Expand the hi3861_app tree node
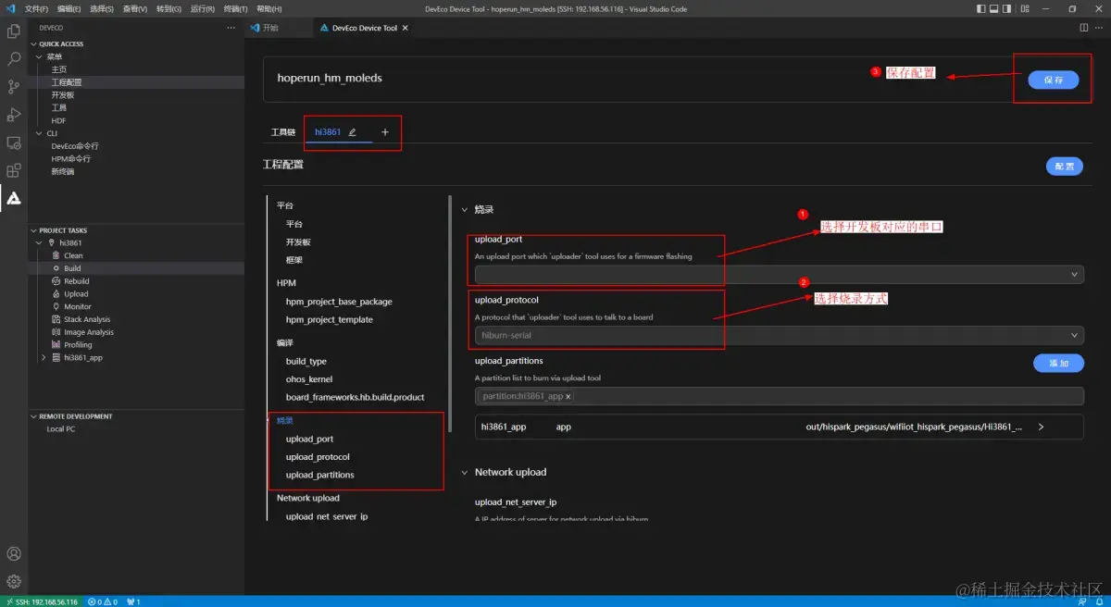 coord(44,357)
